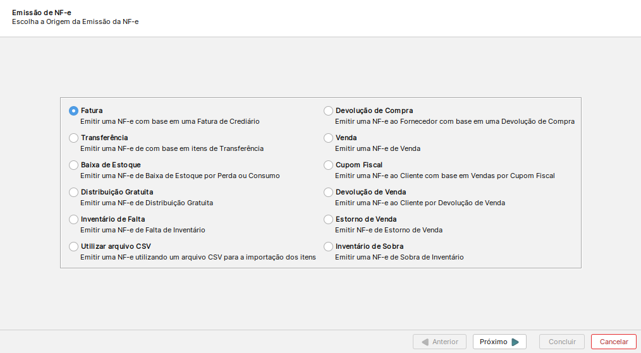
Task: Click the Fatura option description text
Action: tap(170, 121)
